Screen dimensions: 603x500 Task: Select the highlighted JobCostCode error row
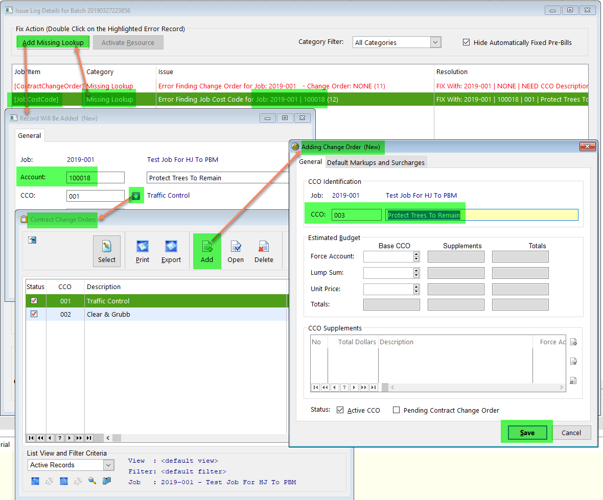[300, 99]
